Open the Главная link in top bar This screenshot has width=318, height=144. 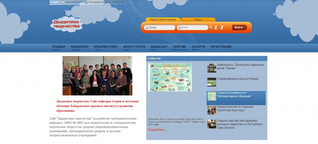(x=55, y=2)
